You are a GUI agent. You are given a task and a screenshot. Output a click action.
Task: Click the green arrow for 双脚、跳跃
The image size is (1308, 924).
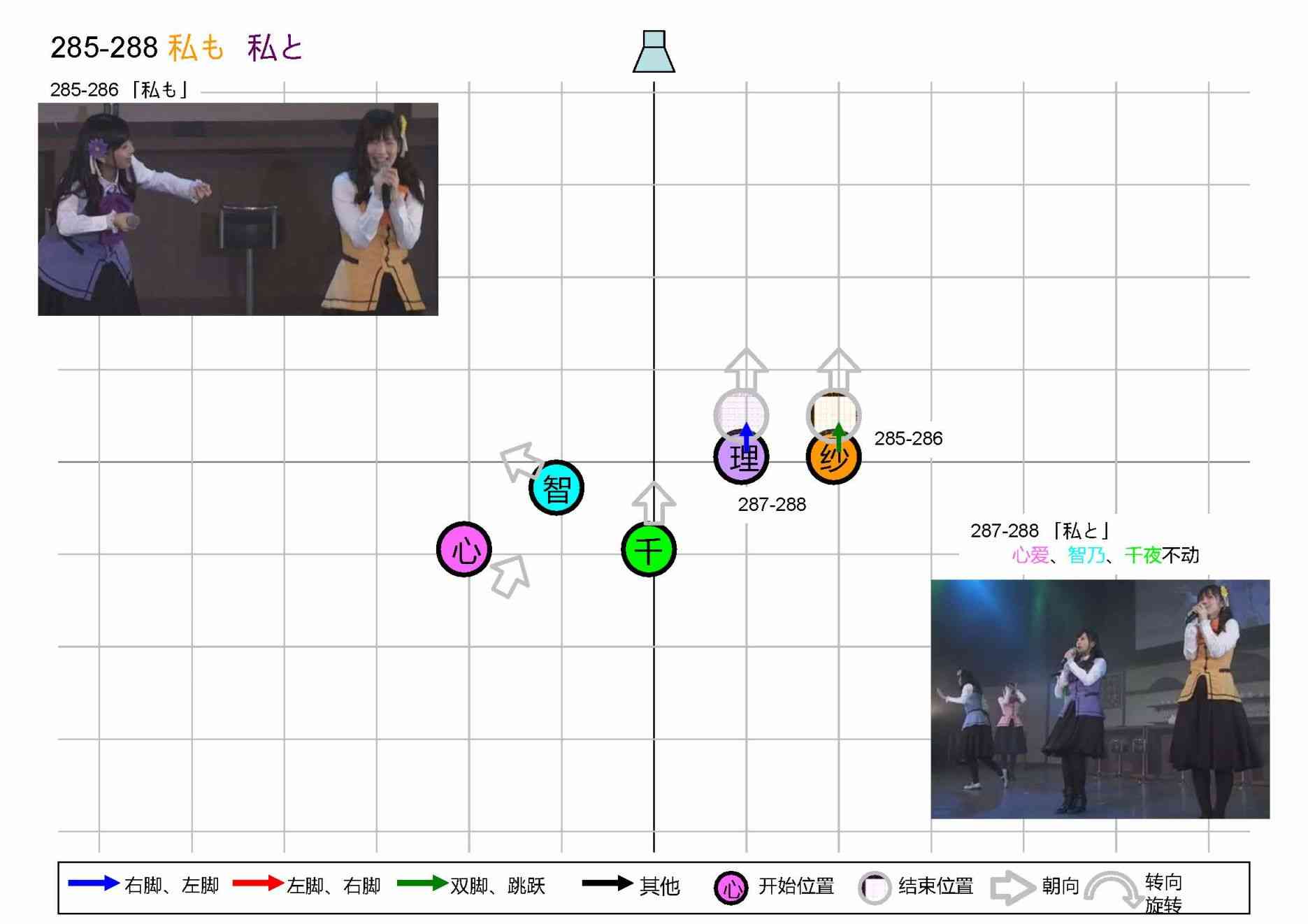[x=422, y=883]
